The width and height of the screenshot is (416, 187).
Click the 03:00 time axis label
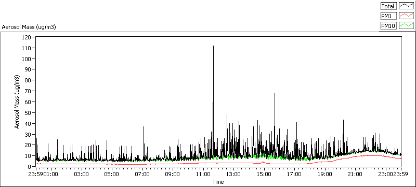82,174
